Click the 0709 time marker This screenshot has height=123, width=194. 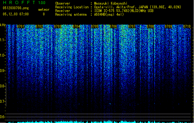pyautogui.click(x=168, y=26)
